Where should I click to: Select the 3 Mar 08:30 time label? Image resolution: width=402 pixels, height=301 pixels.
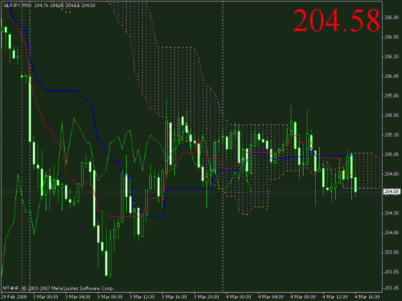point(110,297)
